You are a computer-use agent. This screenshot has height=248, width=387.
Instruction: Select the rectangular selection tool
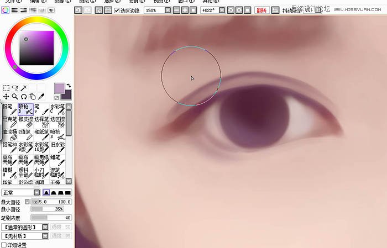tap(6, 88)
